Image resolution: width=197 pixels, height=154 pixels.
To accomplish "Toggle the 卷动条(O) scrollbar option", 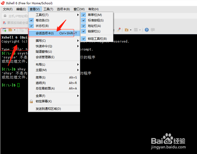I will [54, 20].
